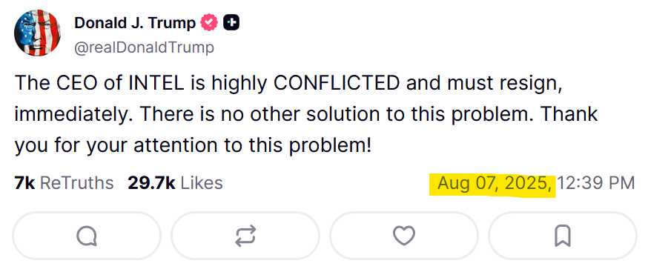View the 7k ReTruths count
This screenshot has width=648, height=272.
coord(64,183)
